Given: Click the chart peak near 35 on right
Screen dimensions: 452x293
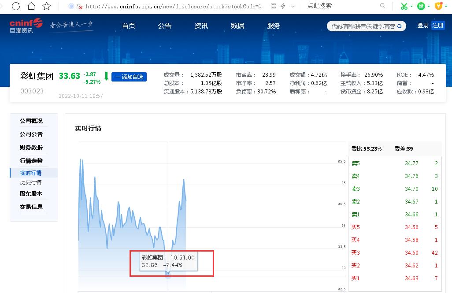Looking at the screenshot, I should [x=184, y=180].
